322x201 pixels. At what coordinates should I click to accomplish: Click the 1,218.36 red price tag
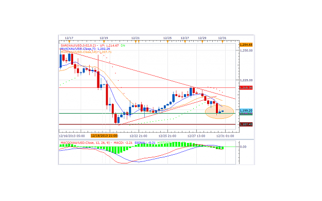pyautogui.click(x=246, y=88)
